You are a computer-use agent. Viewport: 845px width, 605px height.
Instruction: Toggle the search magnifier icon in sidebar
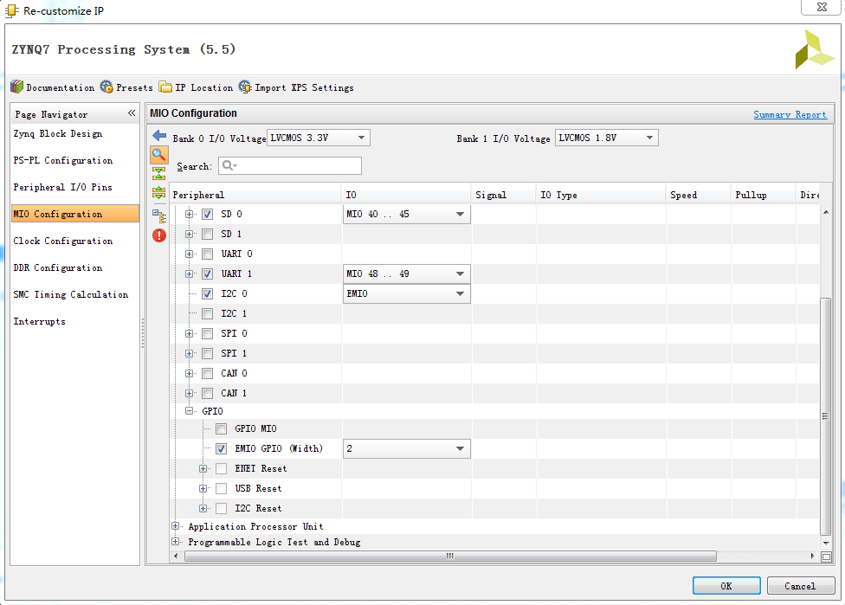(x=158, y=155)
